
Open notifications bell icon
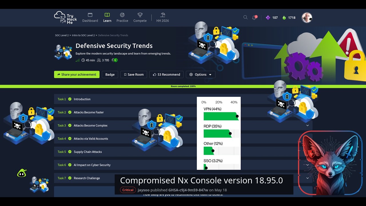tap(254, 17)
